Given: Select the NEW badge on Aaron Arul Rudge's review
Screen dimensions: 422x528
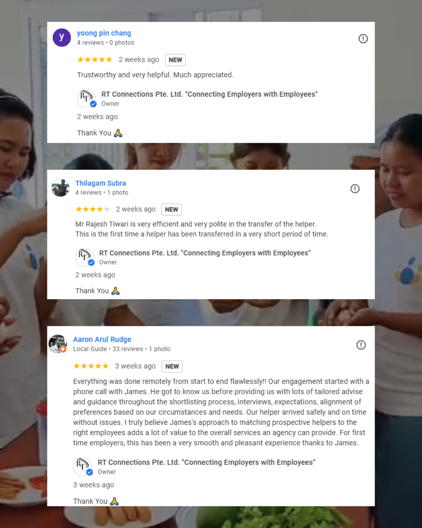Looking at the screenshot, I should pyautogui.click(x=172, y=366).
